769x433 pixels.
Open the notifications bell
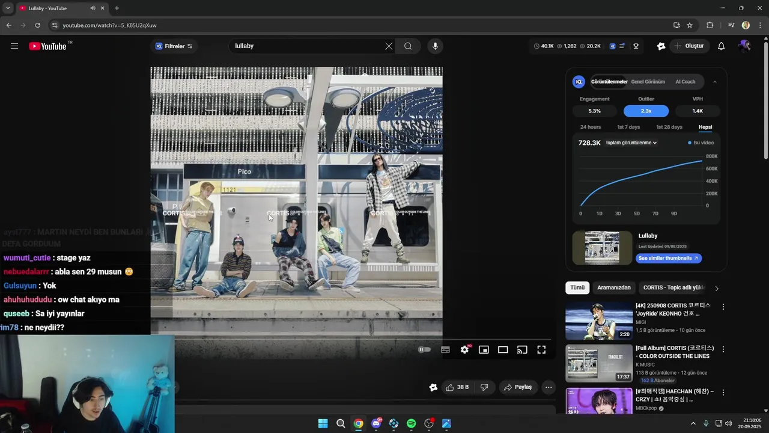tap(722, 46)
